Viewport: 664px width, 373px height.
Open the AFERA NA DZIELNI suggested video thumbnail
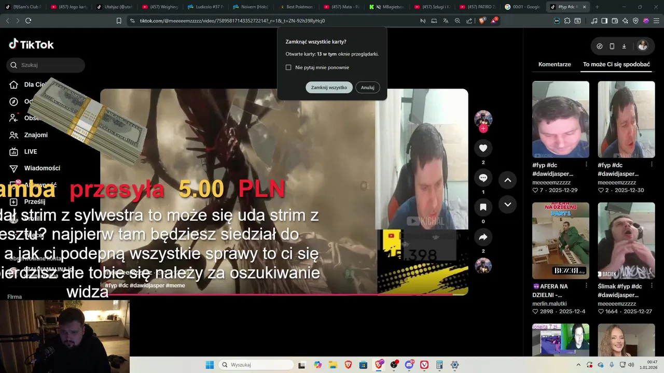click(561, 241)
